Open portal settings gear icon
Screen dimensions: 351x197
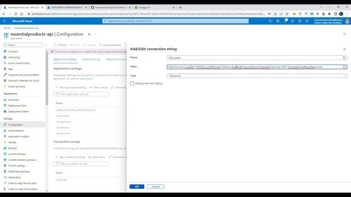[x=292, y=21]
